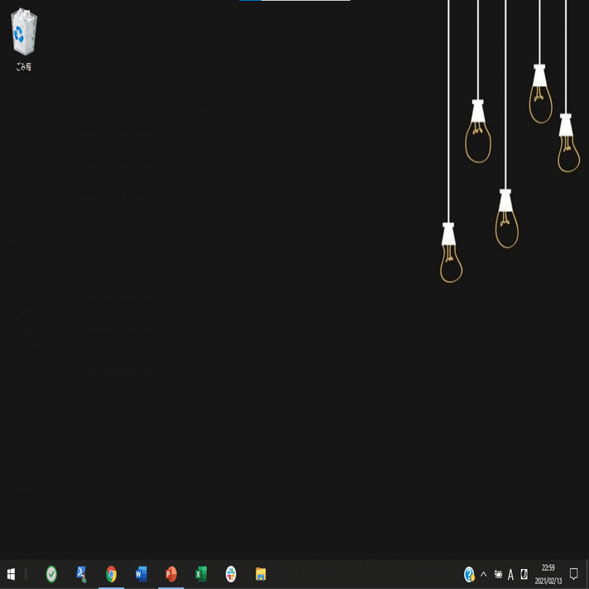589x589 pixels.
Task: Open the green checkmark app in taskbar
Action: pos(51,574)
